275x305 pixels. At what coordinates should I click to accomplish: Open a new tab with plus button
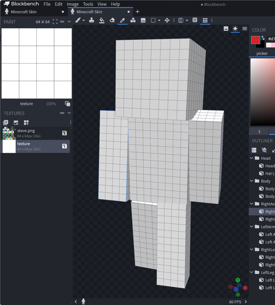tap(137, 12)
